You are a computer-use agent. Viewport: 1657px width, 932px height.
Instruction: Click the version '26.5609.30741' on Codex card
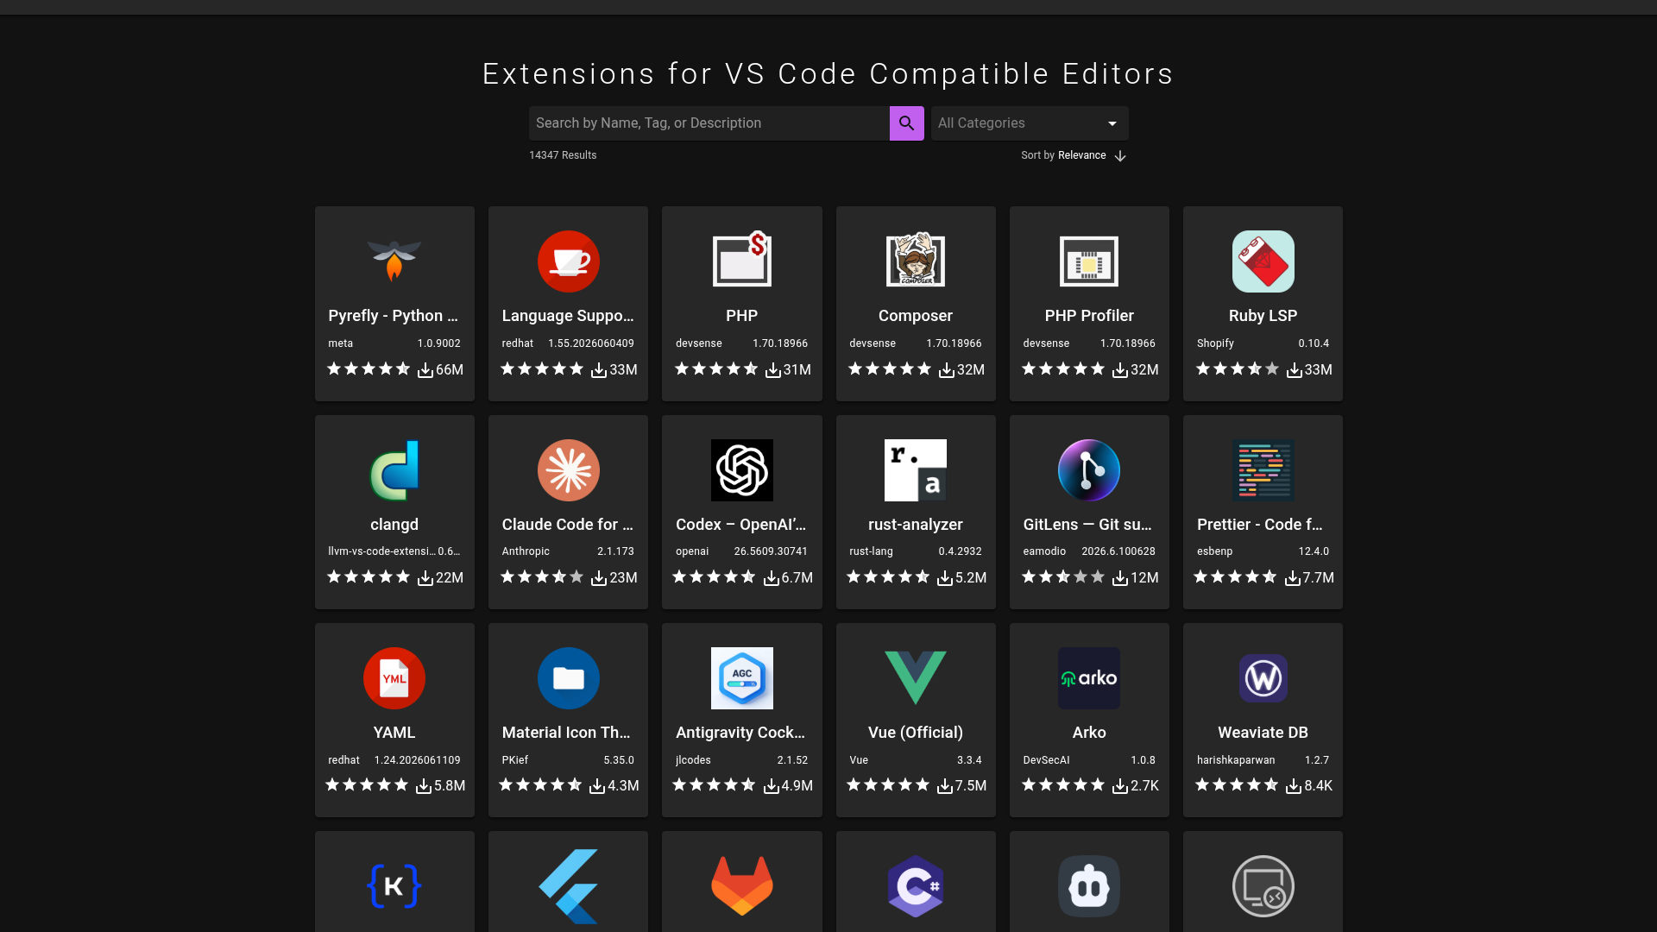(771, 551)
